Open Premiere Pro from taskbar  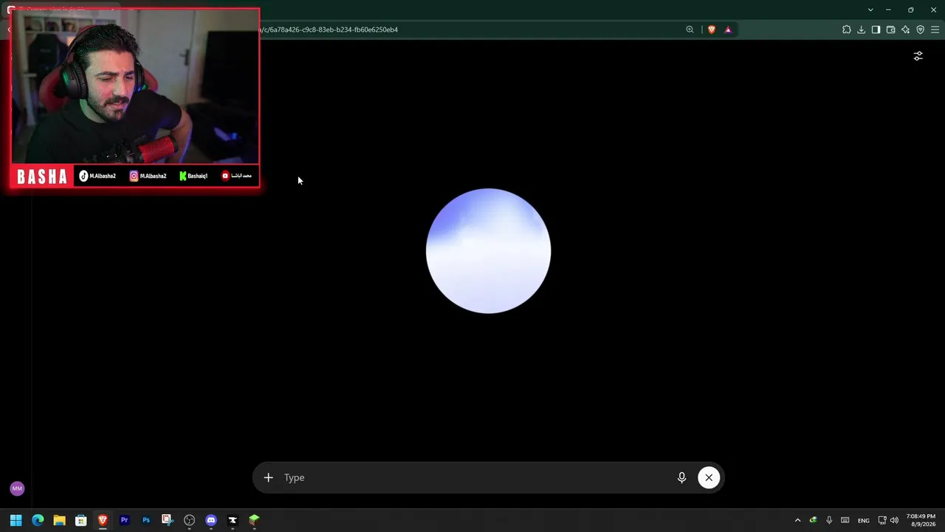pos(124,520)
